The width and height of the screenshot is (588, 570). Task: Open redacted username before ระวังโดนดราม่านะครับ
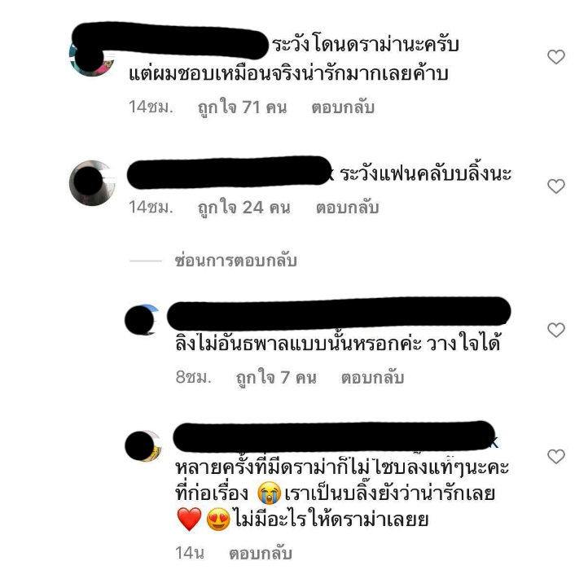click(169, 41)
